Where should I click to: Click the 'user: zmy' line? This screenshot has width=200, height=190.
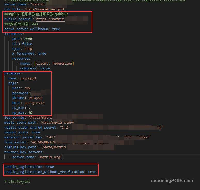(x=21, y=88)
